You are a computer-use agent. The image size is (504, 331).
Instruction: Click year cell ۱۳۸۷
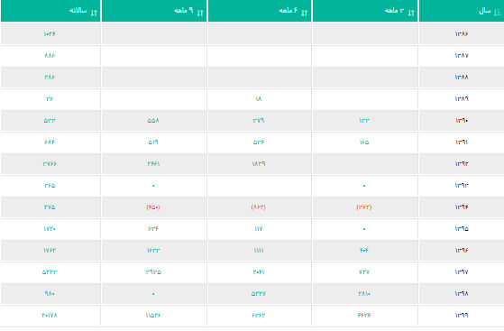[462, 55]
